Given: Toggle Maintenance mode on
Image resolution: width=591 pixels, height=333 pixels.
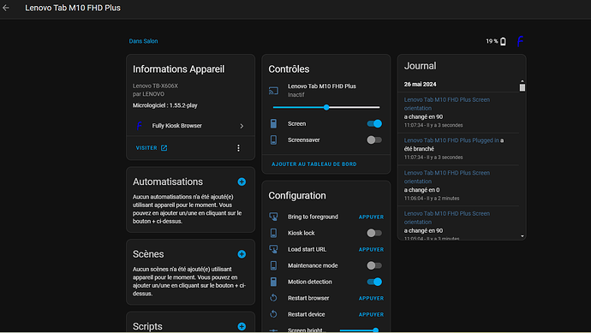Looking at the screenshot, I should point(374,265).
